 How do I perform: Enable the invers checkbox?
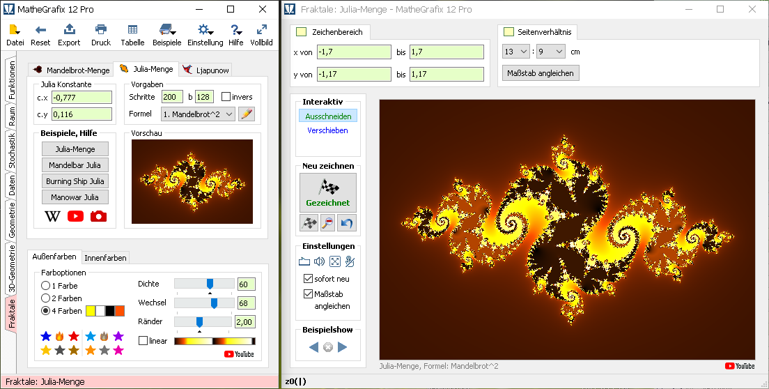coord(226,97)
